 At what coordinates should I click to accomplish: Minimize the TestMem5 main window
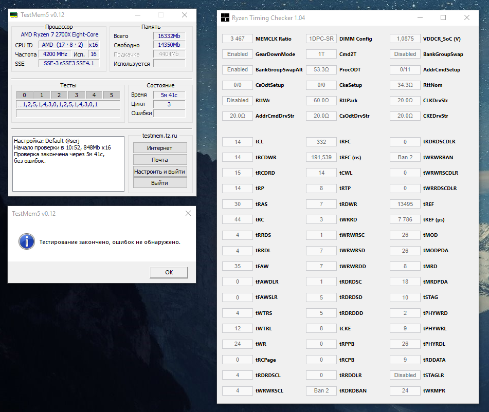coord(137,15)
